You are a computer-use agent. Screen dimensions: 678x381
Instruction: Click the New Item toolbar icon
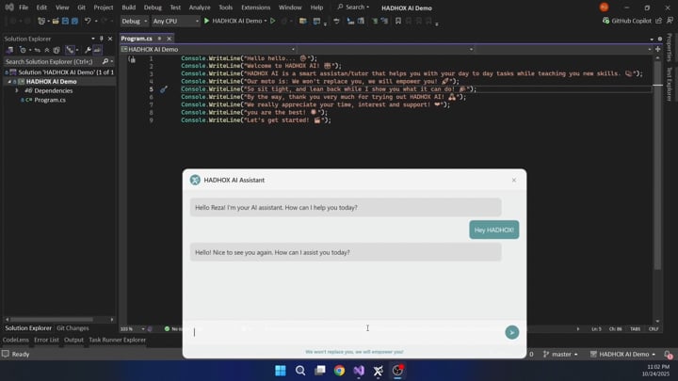(x=41, y=21)
